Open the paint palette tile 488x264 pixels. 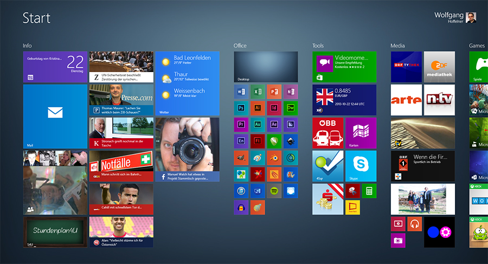tap(258, 158)
